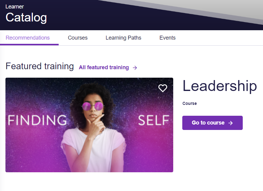Image resolution: width=263 pixels, height=191 pixels.
Task: Open the All featured training link
Action: (104, 67)
